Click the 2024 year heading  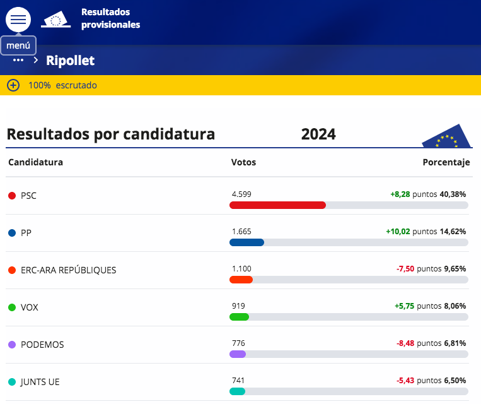coord(318,134)
